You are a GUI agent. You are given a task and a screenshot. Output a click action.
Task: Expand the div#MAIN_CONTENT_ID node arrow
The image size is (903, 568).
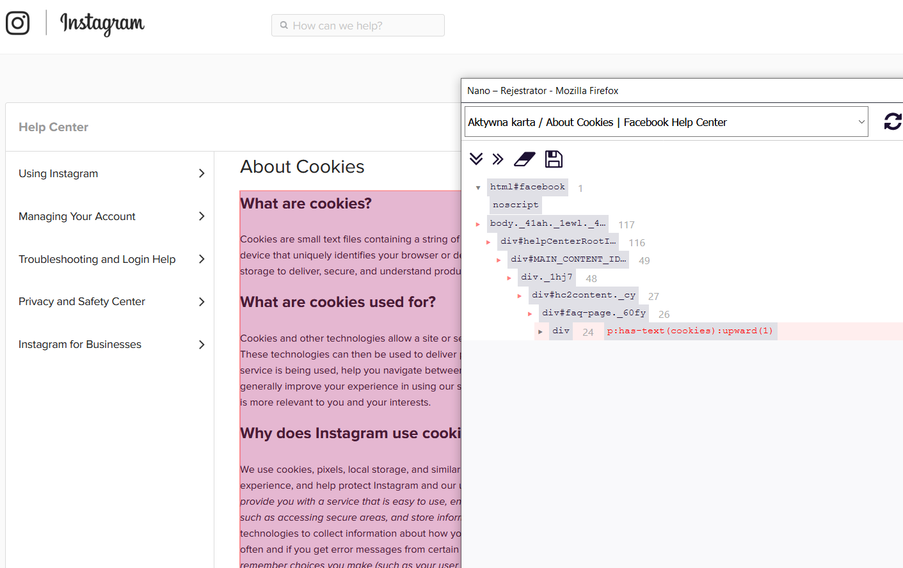[499, 260]
